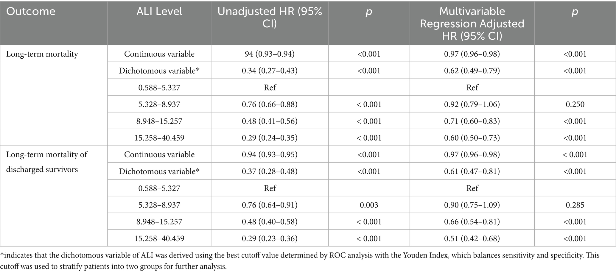The image size is (616, 273).
Task: Click the 0.34 (0.27–0.43) hazard ratio cell
Action: pos(270,71)
